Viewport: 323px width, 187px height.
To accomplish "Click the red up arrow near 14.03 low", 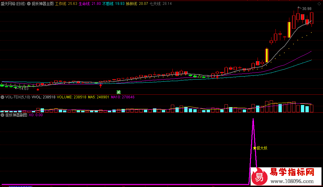I will click(x=38, y=89).
